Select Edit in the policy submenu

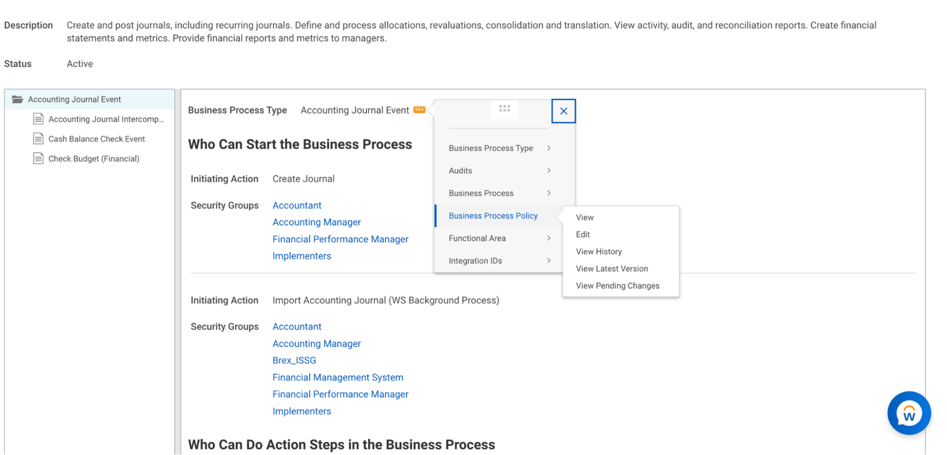[x=583, y=235]
